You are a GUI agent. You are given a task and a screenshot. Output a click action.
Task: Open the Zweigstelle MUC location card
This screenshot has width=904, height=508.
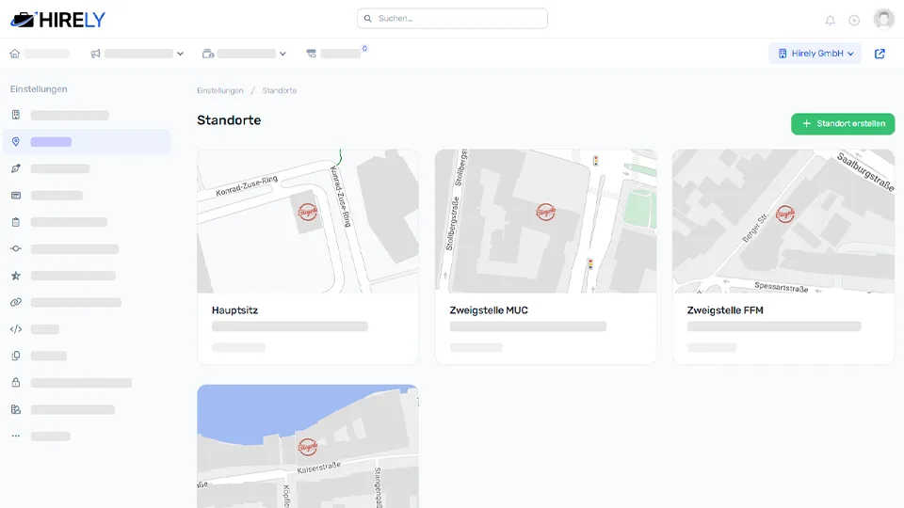coord(545,257)
